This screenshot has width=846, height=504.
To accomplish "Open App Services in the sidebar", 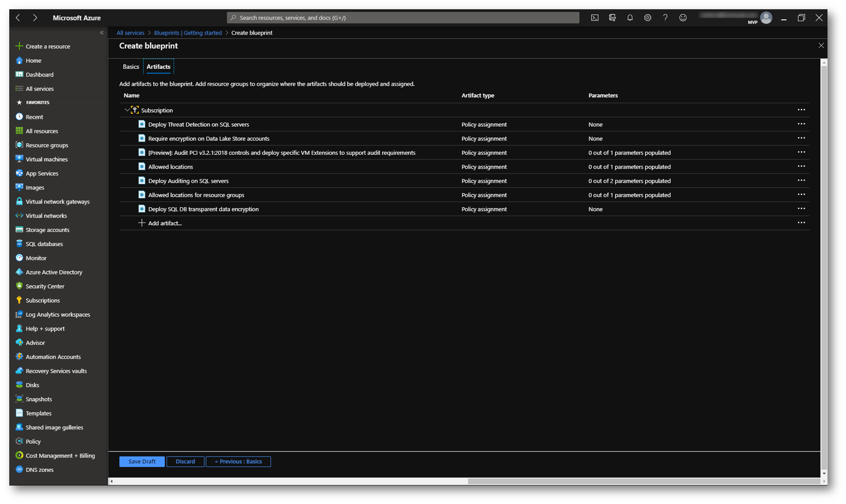I will point(37,173).
